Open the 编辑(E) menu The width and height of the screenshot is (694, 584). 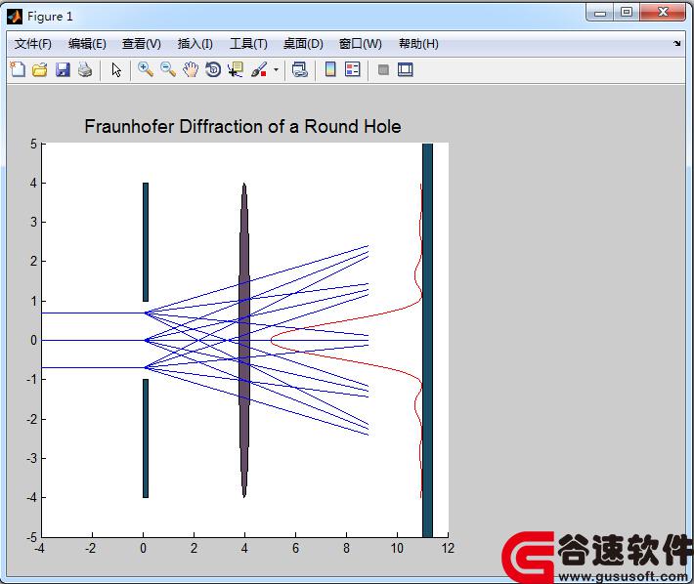[x=87, y=44]
